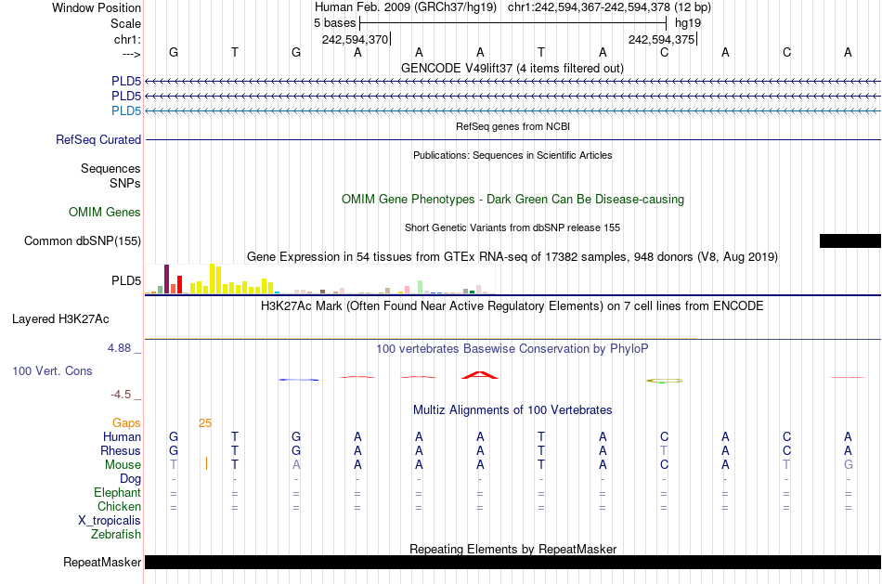This screenshot has width=882, height=584.
Task: Click the Window Position label
Action: pyautogui.click(x=97, y=7)
